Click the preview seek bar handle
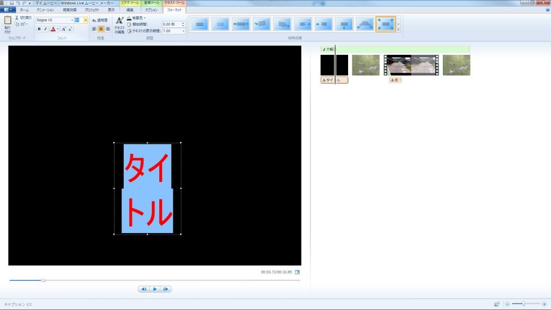The height and width of the screenshot is (310, 551). pos(43,280)
